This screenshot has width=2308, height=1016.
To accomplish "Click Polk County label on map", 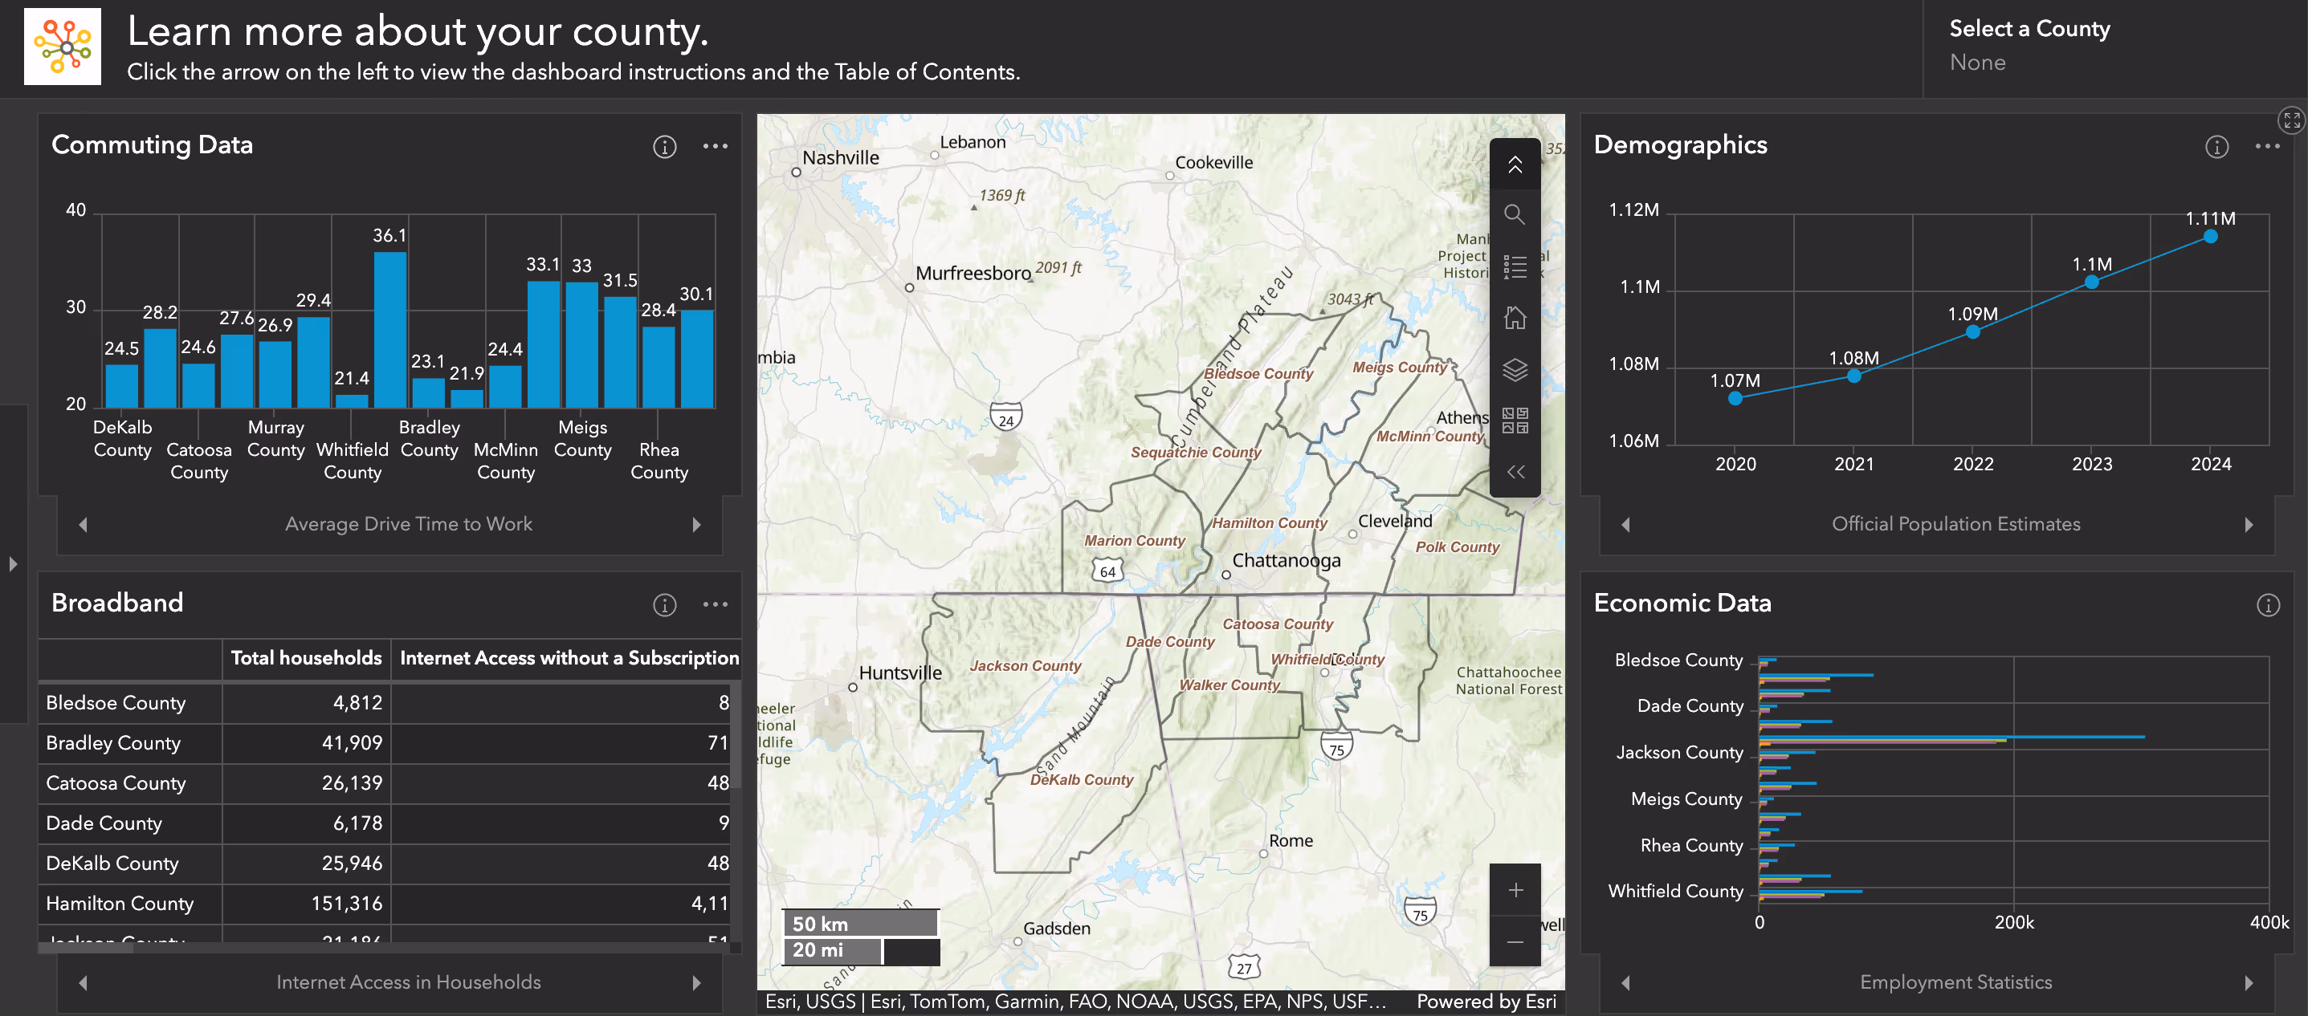I will pos(1457,547).
